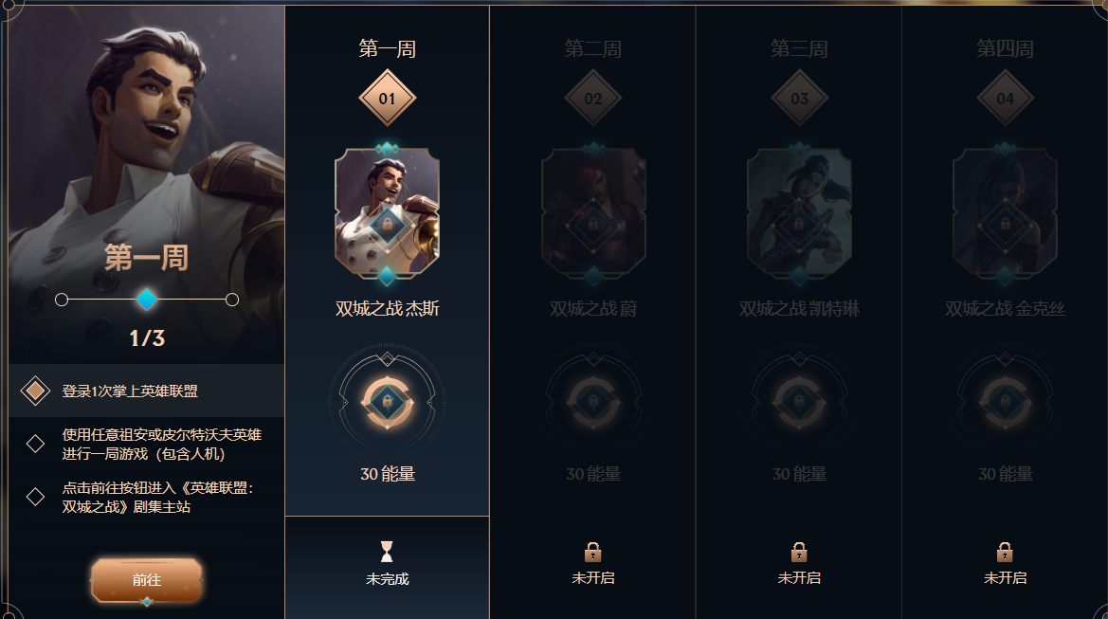The image size is (1108, 619).
Task: Toggle the 点击前往按钮 task diamond marker
Action: point(35,497)
